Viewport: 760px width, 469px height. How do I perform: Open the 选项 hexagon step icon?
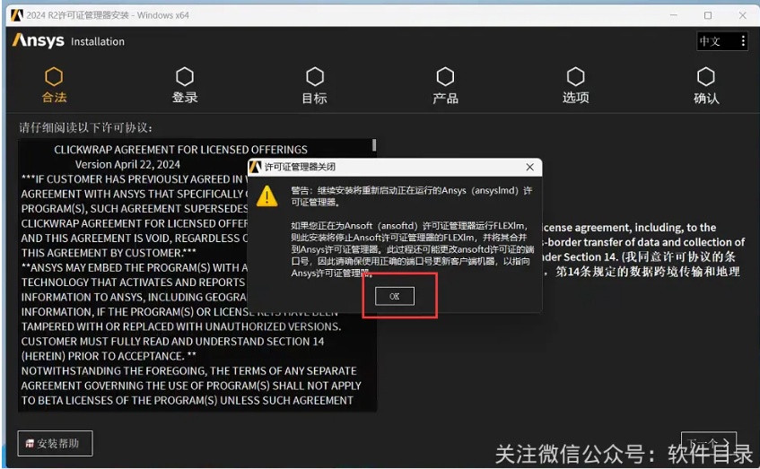tap(575, 77)
